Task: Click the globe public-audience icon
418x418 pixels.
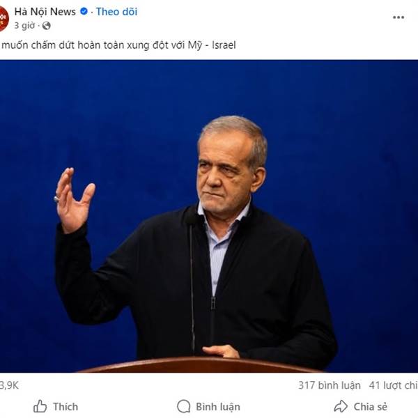Action: click(x=47, y=26)
